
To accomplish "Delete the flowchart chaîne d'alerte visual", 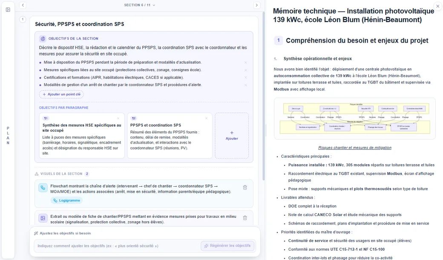I will (245, 188).
